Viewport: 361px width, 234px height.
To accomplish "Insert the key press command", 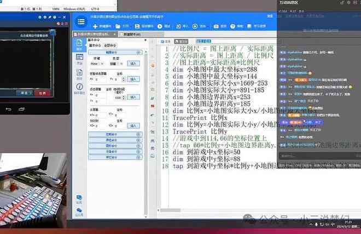I will click(x=133, y=63).
